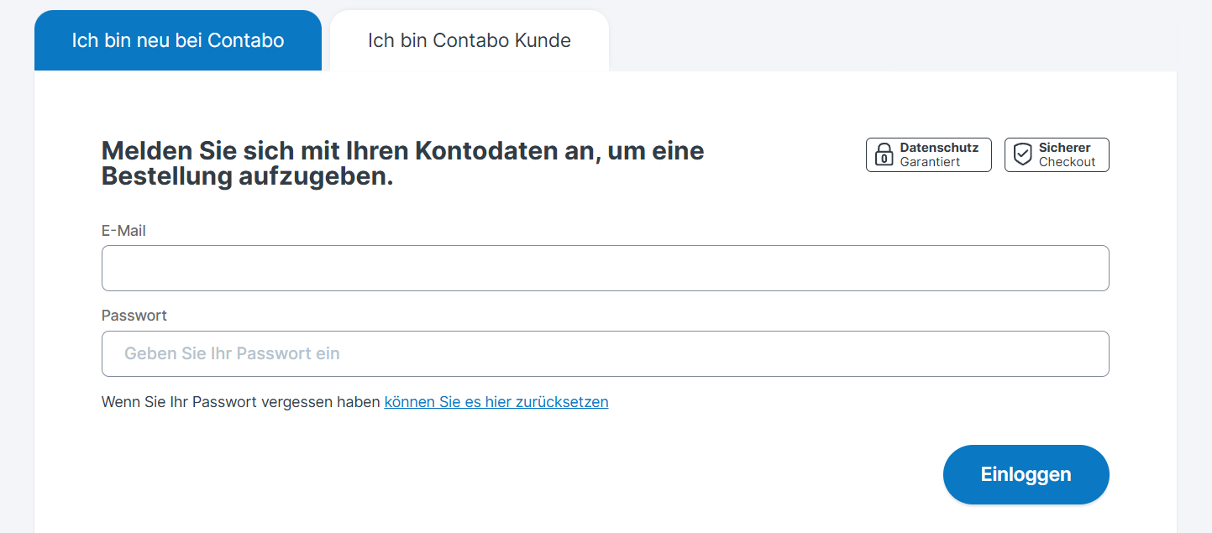
Task: Click the padlock icon in Datenschutz badge
Action: pyautogui.click(x=884, y=155)
